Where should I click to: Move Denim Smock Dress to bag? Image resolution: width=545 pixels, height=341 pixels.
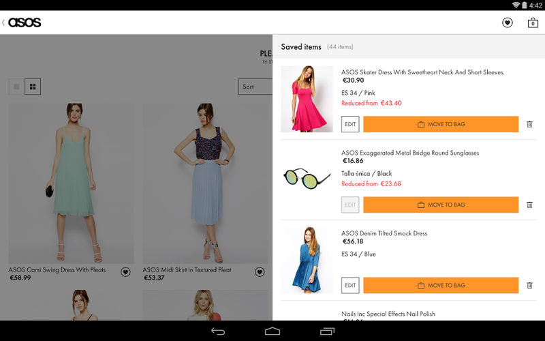pyautogui.click(x=441, y=285)
